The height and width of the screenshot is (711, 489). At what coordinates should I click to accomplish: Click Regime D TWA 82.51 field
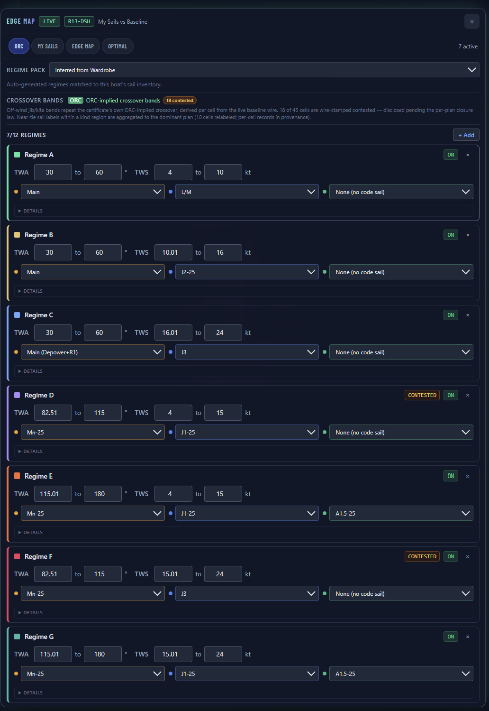tap(53, 413)
